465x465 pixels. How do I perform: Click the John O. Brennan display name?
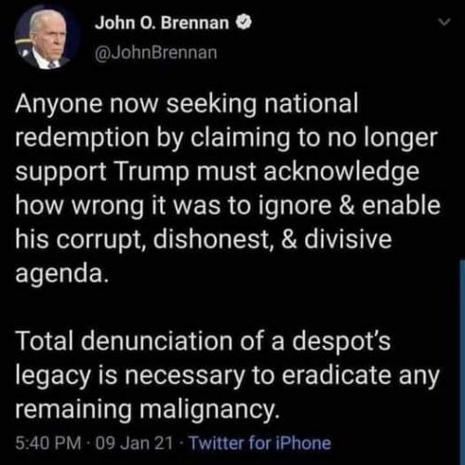(162, 22)
